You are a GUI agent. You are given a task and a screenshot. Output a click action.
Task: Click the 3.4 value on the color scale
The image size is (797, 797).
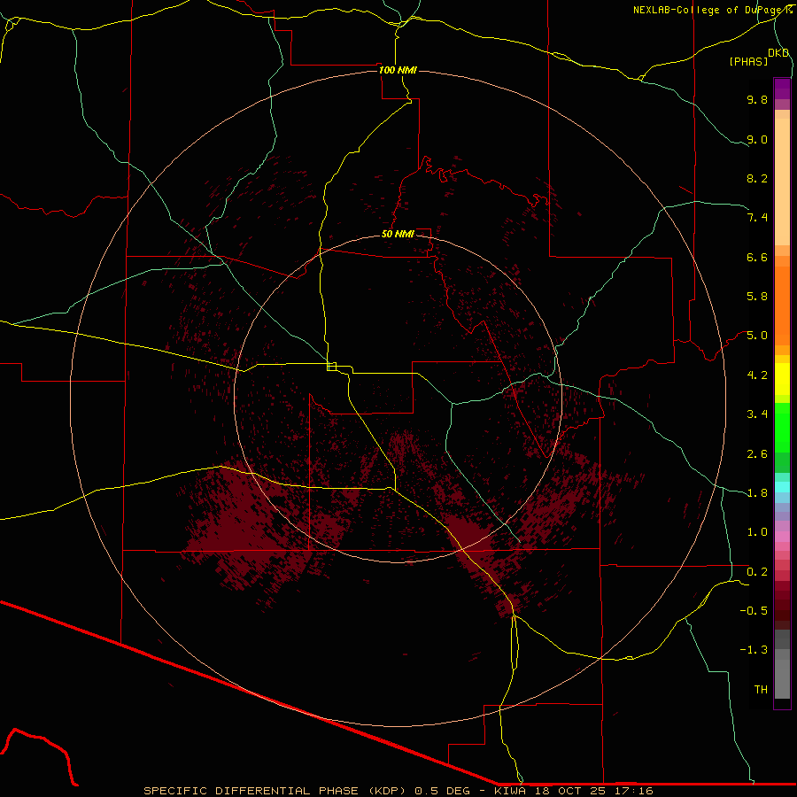point(757,414)
